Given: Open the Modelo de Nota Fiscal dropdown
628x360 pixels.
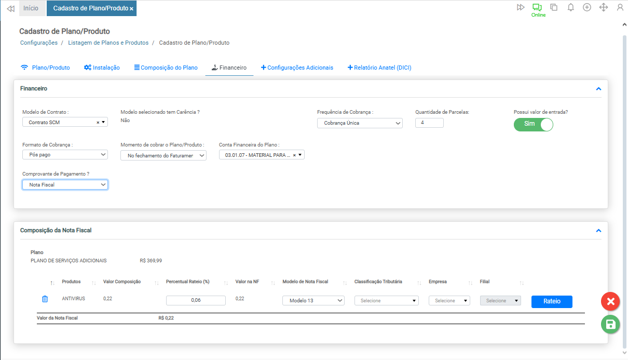Looking at the screenshot, I should coord(313,300).
